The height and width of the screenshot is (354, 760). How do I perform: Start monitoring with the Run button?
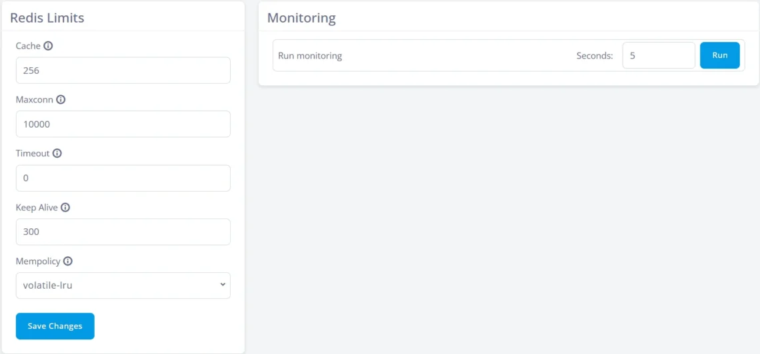[719, 55]
